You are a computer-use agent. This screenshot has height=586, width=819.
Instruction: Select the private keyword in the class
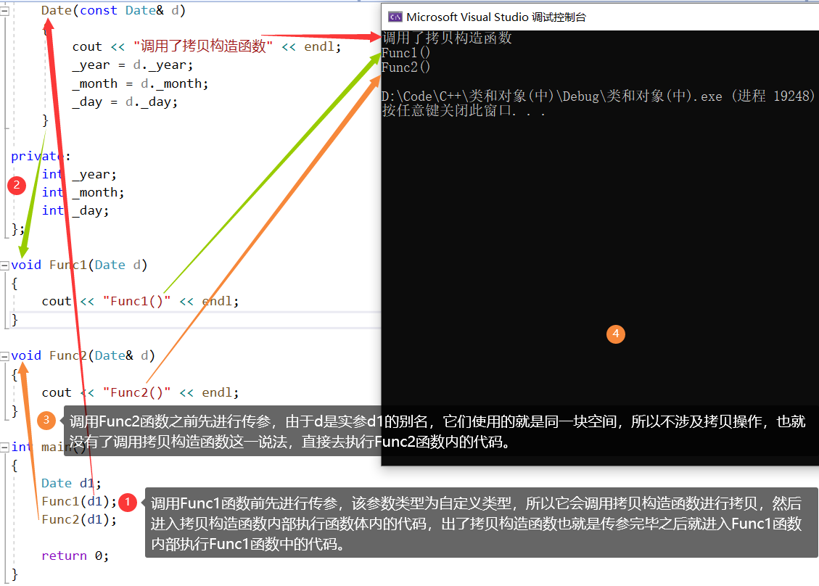tap(33, 156)
